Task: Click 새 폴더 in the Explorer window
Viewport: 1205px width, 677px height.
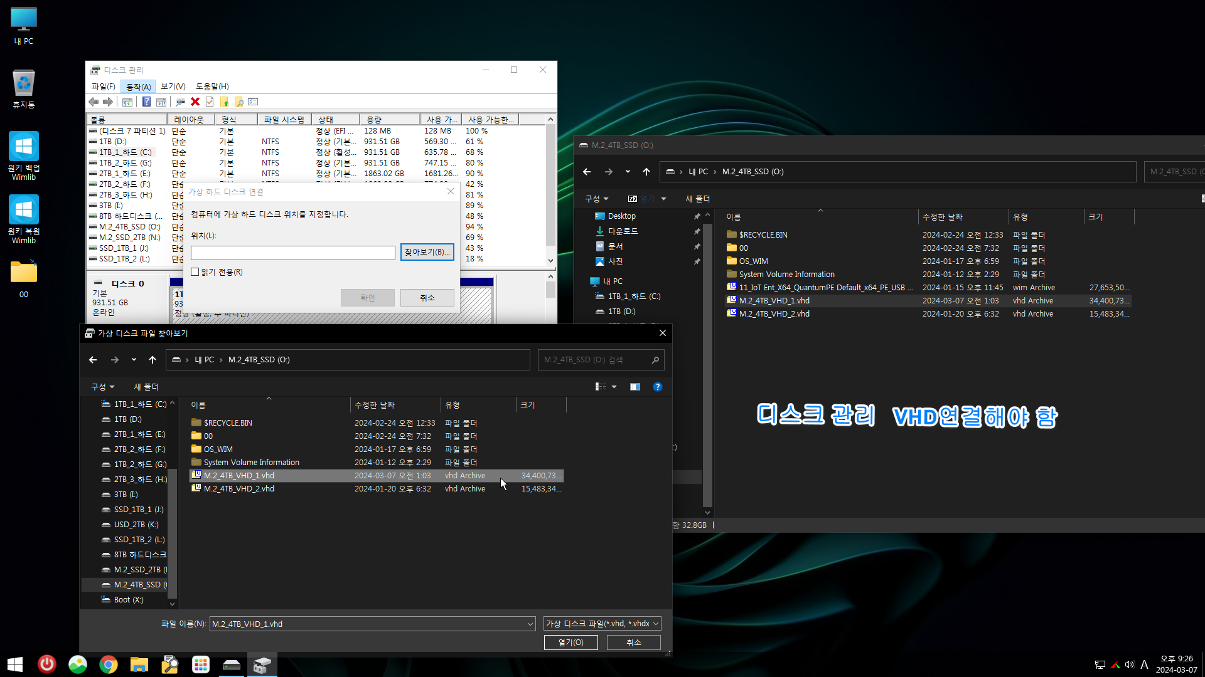Action: 697,199
